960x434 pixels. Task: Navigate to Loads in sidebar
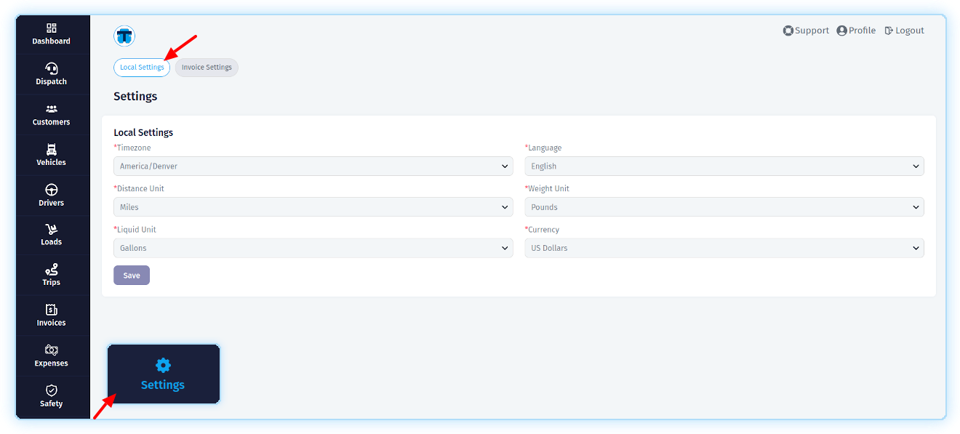[x=52, y=230]
